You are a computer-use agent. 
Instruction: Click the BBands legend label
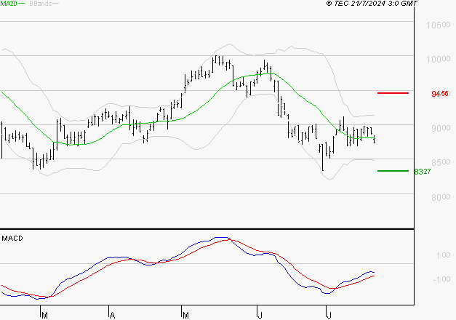[41, 4]
